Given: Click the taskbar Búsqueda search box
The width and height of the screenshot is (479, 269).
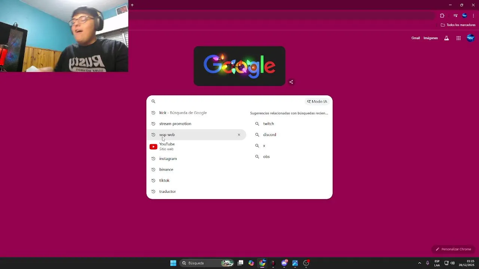Looking at the screenshot, I should (207, 263).
